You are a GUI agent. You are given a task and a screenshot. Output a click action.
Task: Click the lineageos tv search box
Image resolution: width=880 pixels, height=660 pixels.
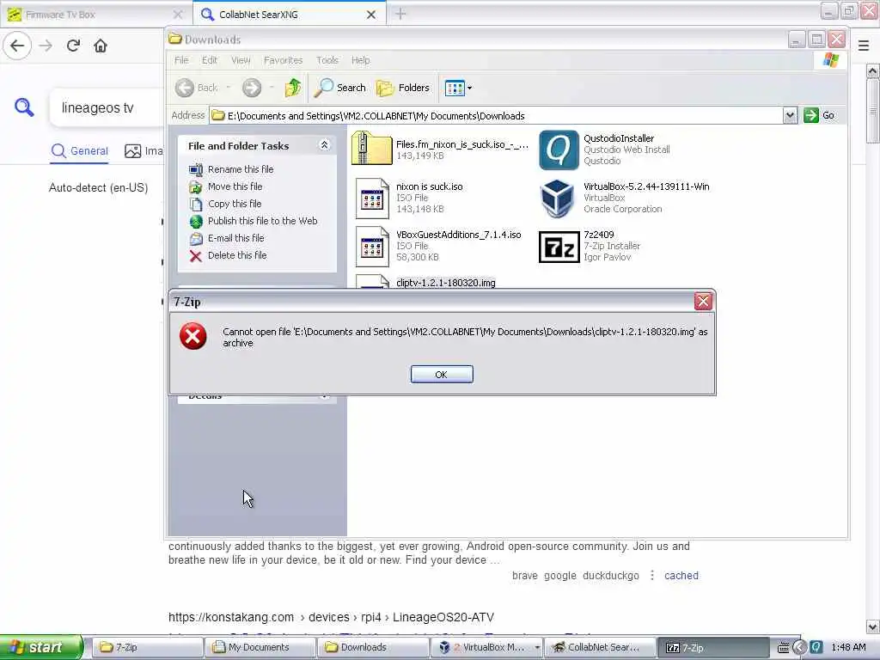click(x=107, y=107)
